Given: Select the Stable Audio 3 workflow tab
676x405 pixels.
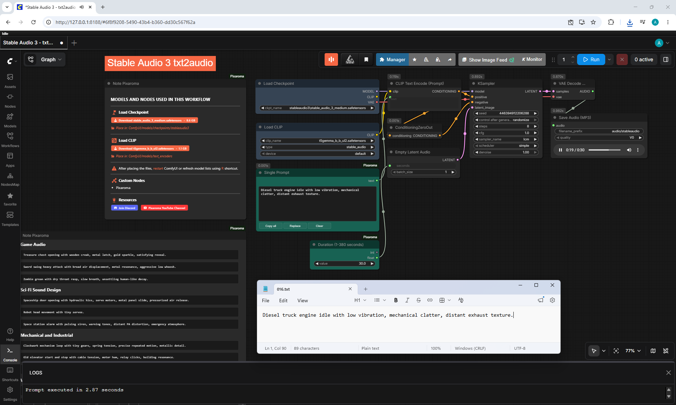Looking at the screenshot, I should pyautogui.click(x=33, y=43).
